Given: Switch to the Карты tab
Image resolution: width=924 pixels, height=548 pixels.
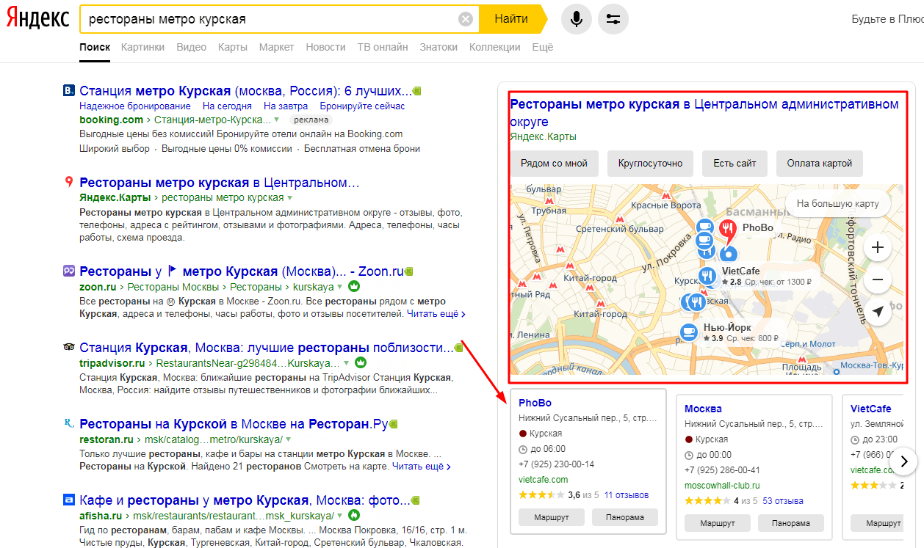Looking at the screenshot, I should coord(232,47).
